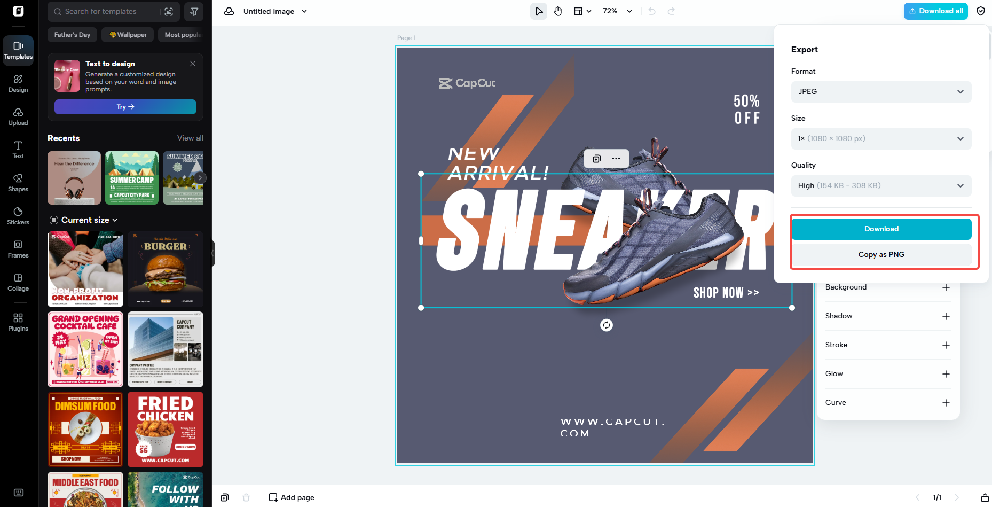Click the Undo icon in the toolbar
This screenshot has height=507, width=992.
pyautogui.click(x=651, y=11)
